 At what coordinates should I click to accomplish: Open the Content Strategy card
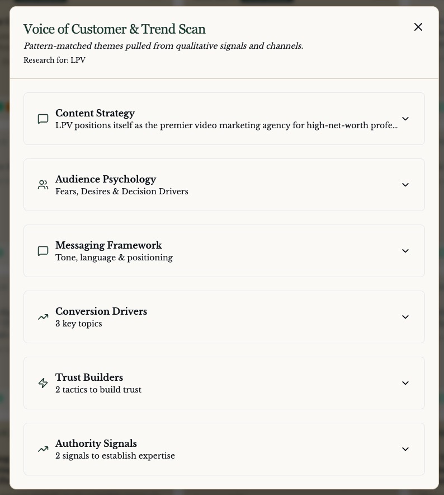pyautogui.click(x=224, y=119)
